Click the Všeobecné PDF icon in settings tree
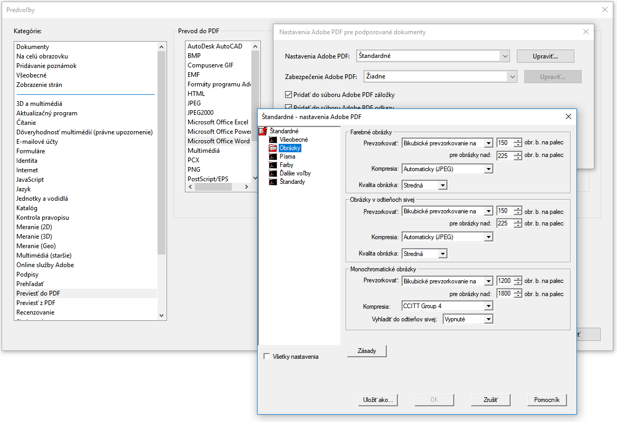The image size is (617, 422). tap(272, 140)
